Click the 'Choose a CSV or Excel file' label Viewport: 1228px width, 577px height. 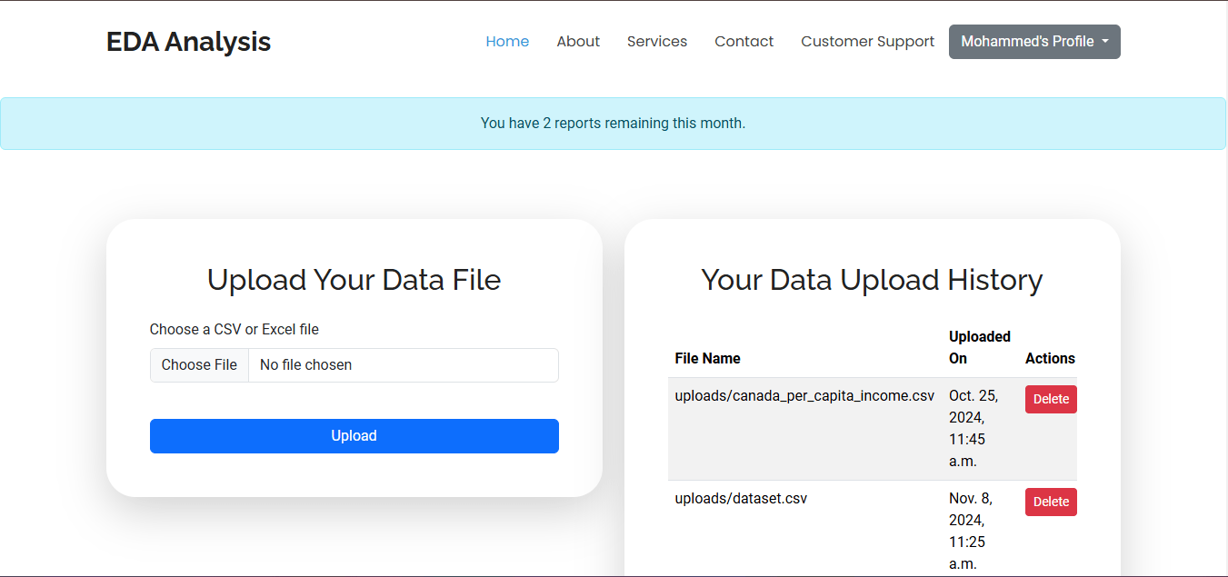[x=235, y=330]
